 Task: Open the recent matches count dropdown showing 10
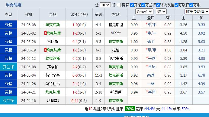pyautogui.click(x=105, y=5)
